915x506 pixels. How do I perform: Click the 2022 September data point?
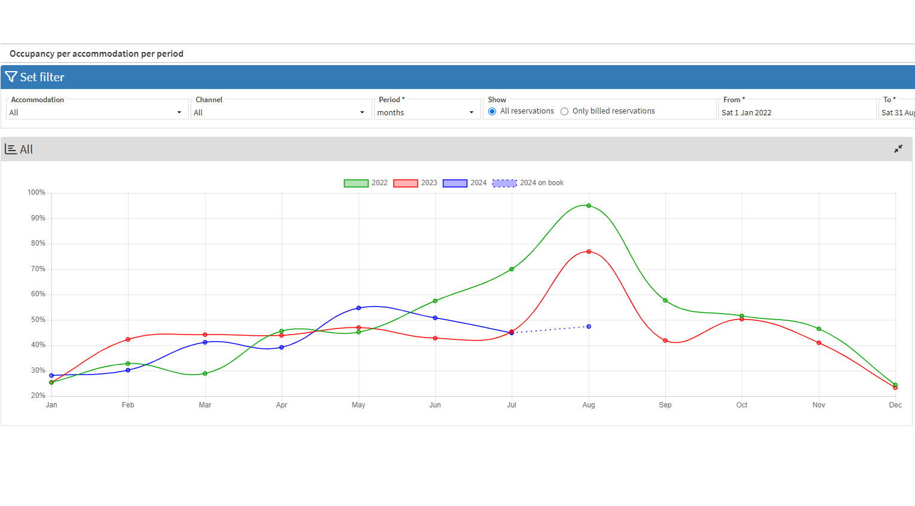(665, 300)
